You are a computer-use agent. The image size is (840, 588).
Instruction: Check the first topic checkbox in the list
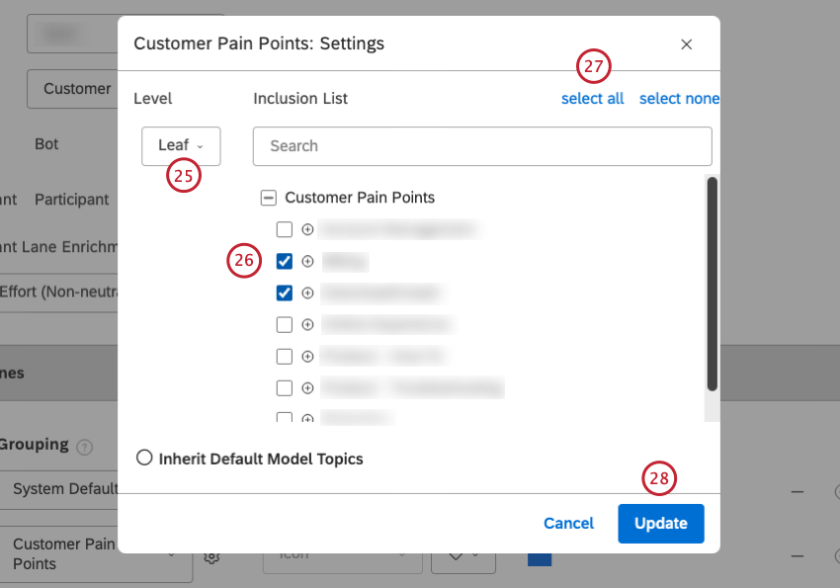(285, 229)
